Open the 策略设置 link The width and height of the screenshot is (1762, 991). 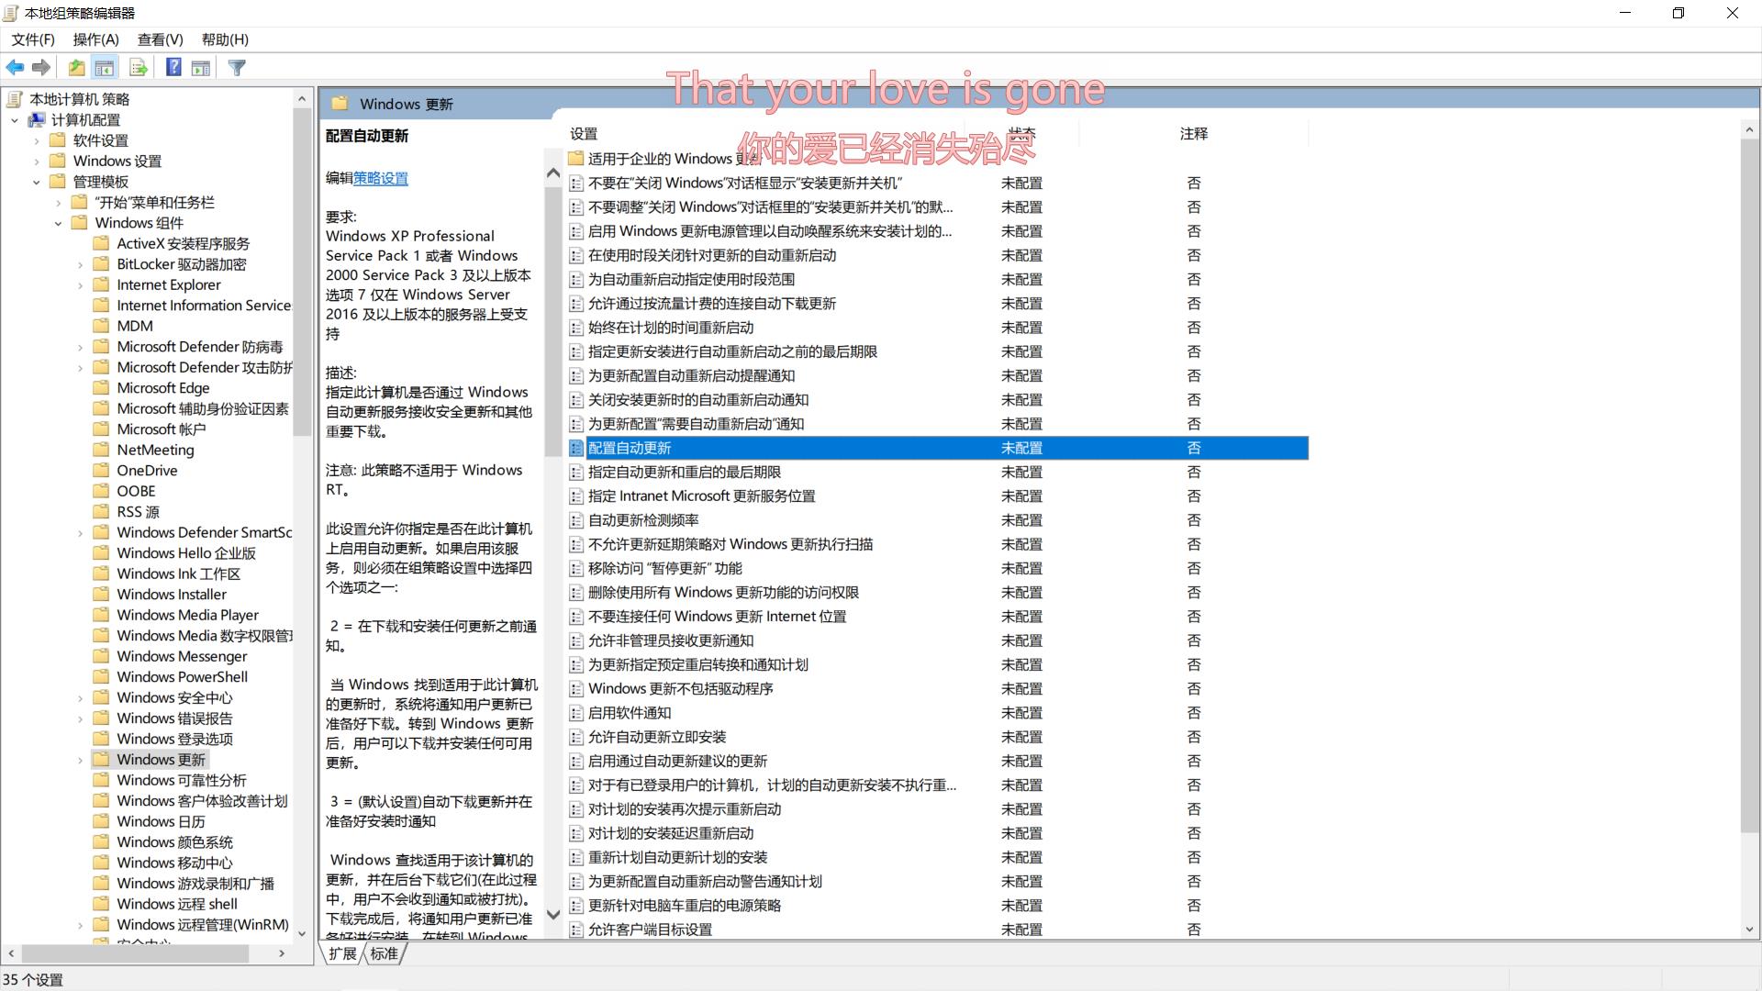(x=381, y=178)
